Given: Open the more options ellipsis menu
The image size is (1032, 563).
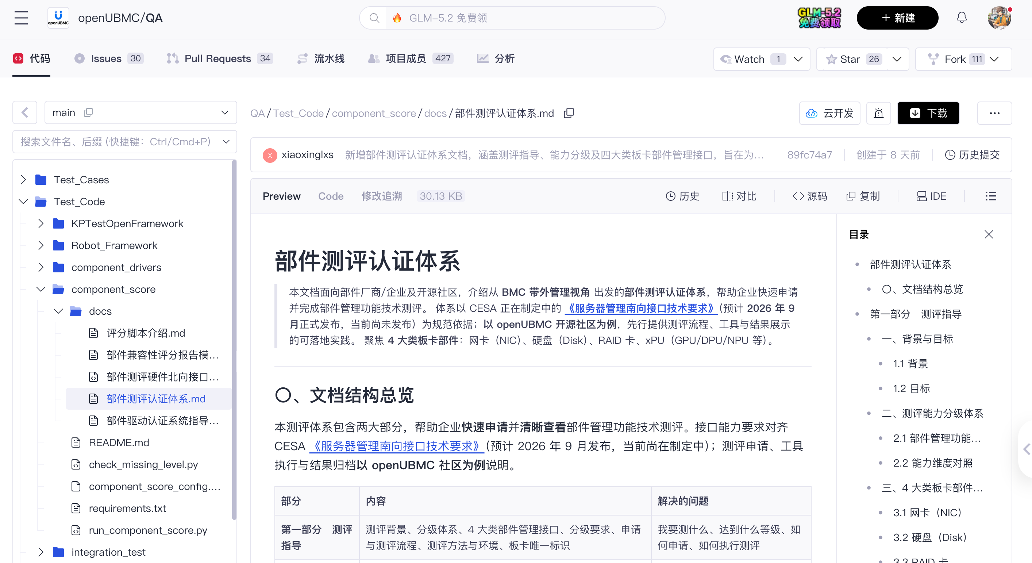Looking at the screenshot, I should point(994,114).
